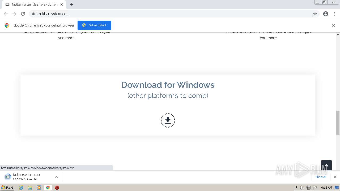The height and width of the screenshot is (191, 340).
Task: Click the page vertical scrollbar thumb
Action: click(x=338, y=123)
